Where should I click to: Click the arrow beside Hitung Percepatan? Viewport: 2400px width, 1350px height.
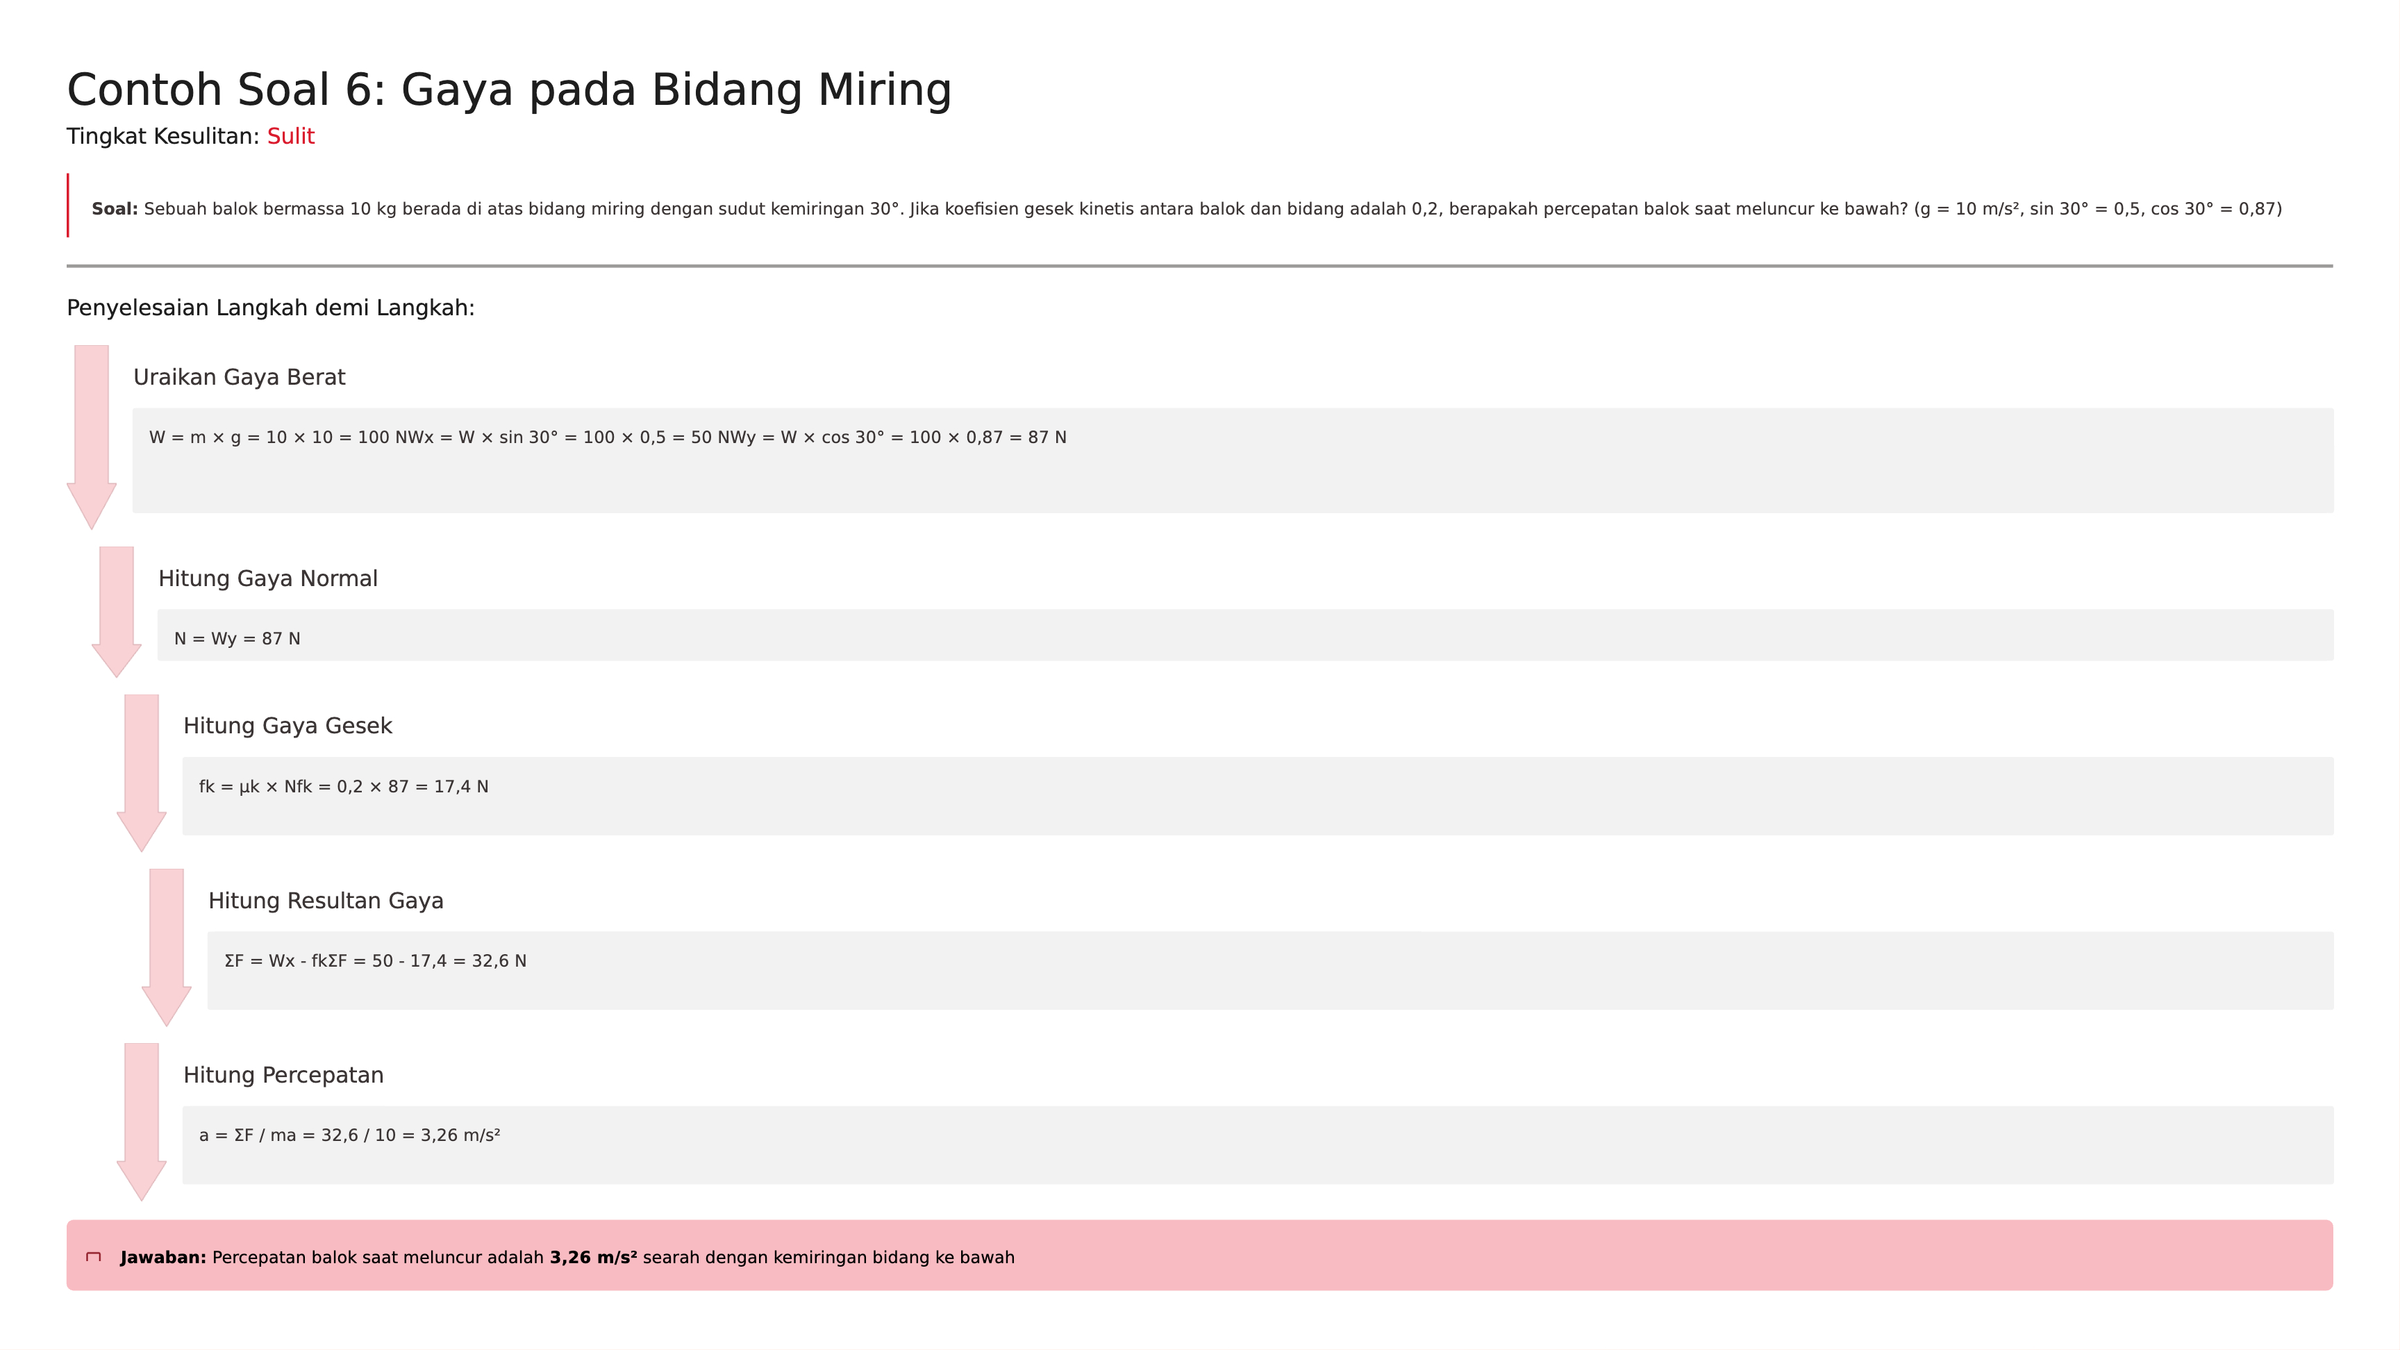pyautogui.click(x=142, y=1121)
